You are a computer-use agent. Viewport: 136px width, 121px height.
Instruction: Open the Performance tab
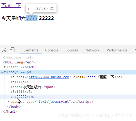[117, 50]
